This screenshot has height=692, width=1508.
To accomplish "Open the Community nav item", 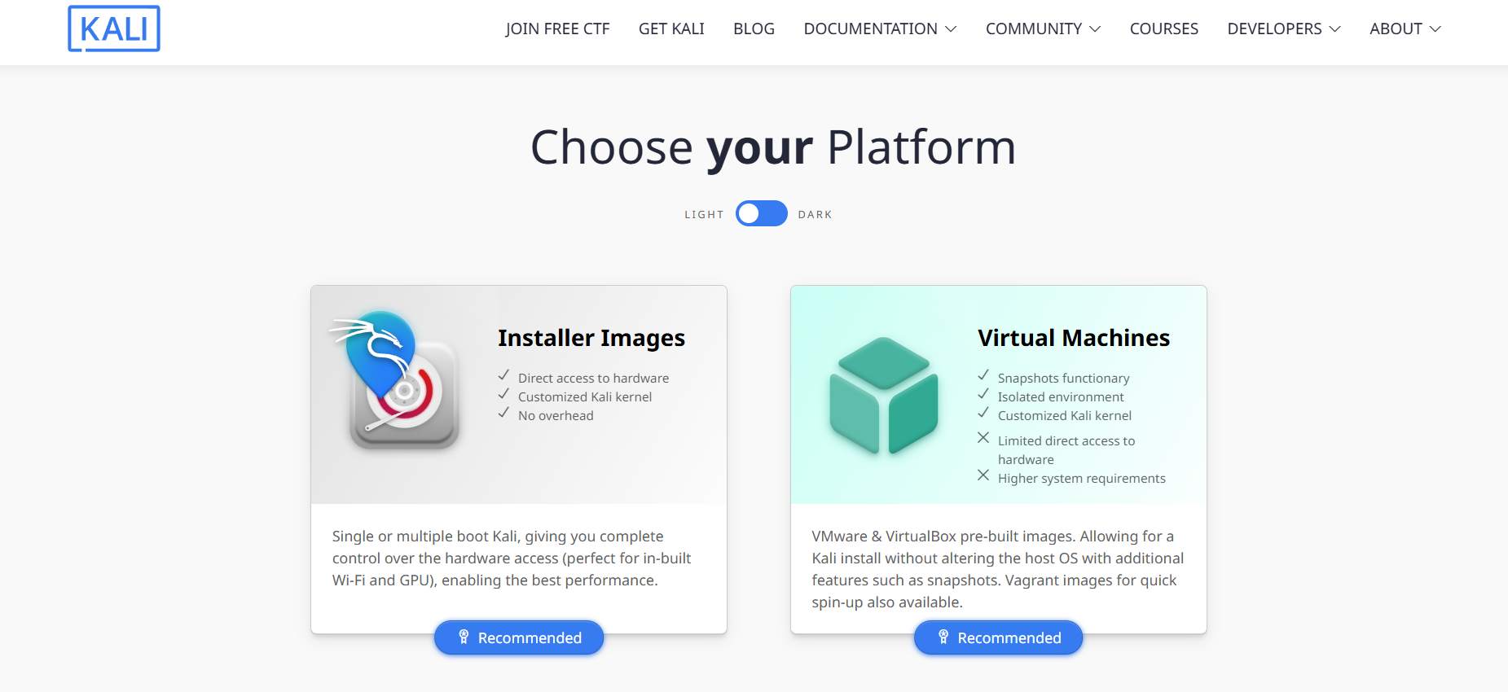I will pos(1043,28).
